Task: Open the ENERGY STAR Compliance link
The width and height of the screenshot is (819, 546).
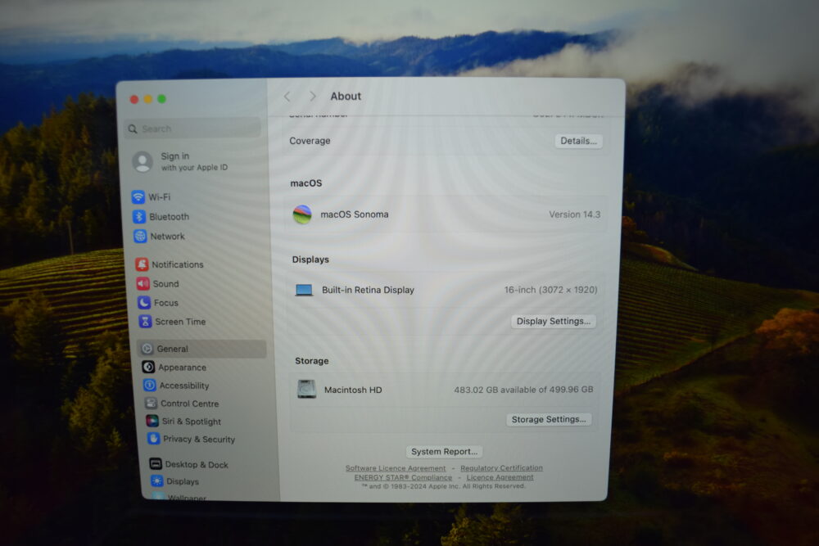Action: (403, 477)
